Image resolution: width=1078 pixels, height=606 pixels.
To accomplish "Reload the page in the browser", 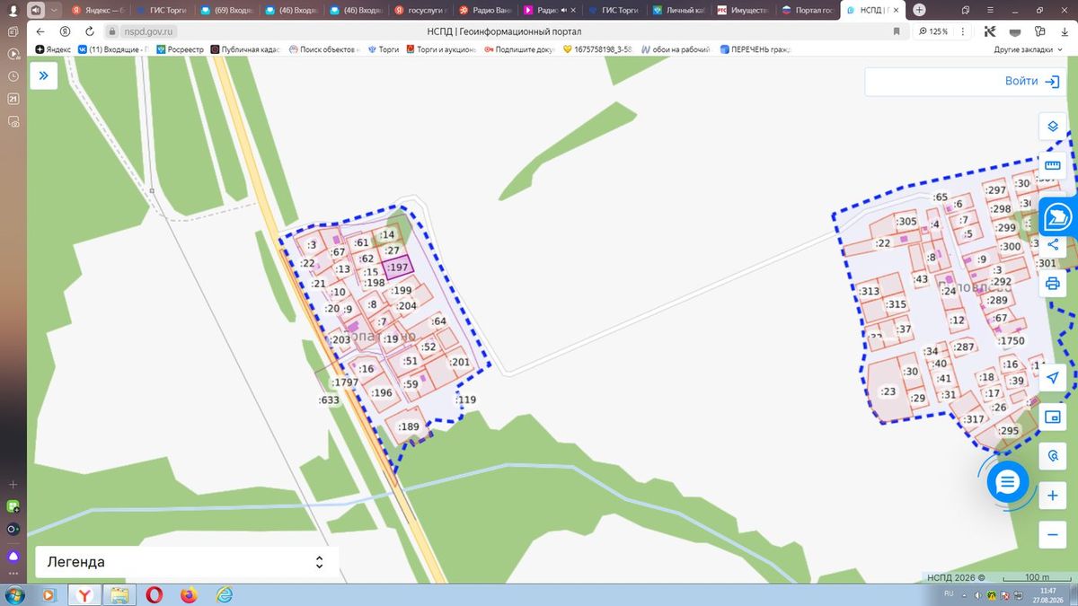I will [89, 31].
